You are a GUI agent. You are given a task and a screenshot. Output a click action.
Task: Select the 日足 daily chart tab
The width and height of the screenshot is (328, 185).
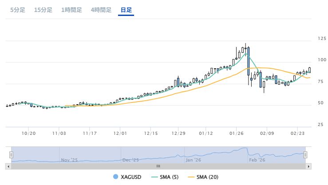(x=126, y=10)
